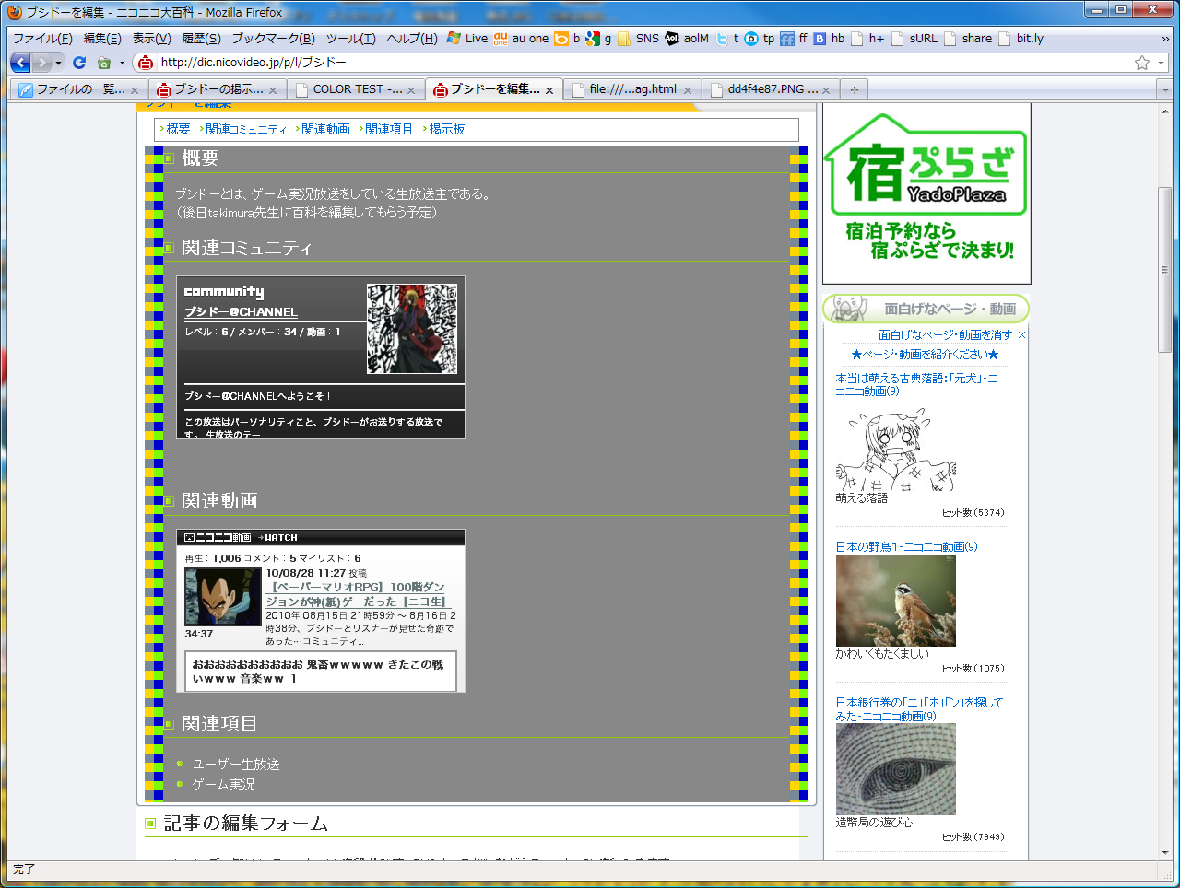This screenshot has height=888, width=1180.
Task: Click 面白げなページ・動画を消す hide link
Action: click(x=945, y=335)
